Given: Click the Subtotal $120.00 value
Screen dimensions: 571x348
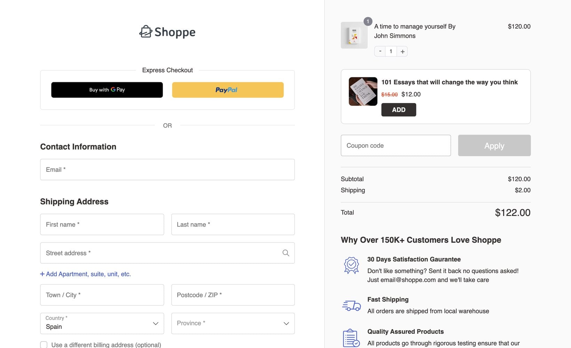Looking at the screenshot, I should (x=519, y=179).
